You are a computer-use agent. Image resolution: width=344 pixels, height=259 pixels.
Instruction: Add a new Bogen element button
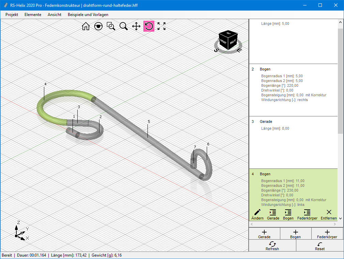coord(295,234)
